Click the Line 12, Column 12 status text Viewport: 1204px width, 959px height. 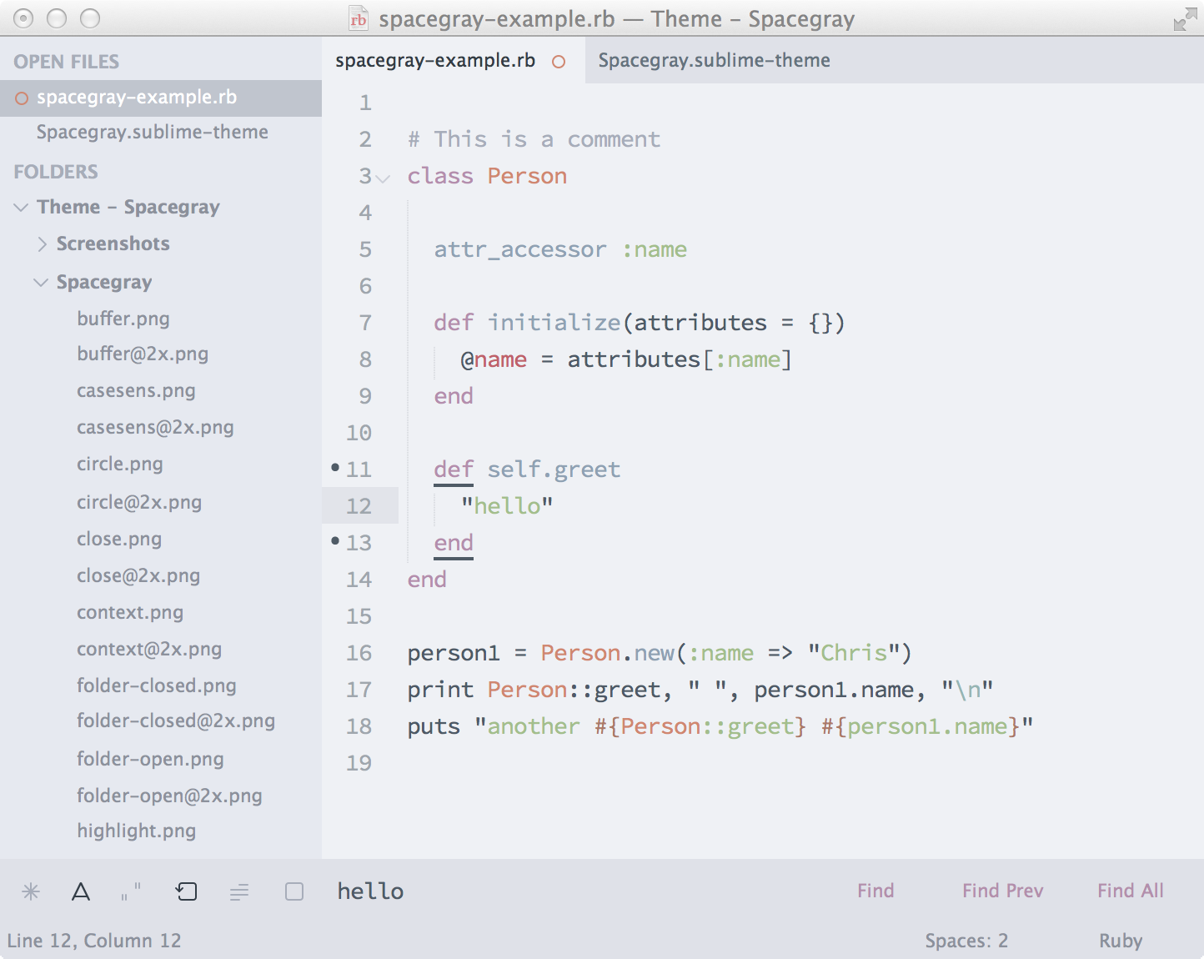click(x=94, y=941)
